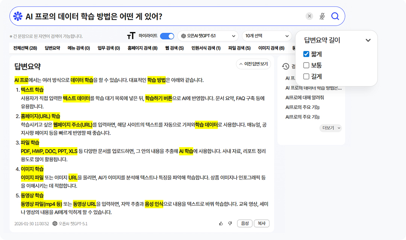406x240 pixels.
Task: Open the 오픈AI 챗GPT-5.1 model dropdown
Action: tap(208, 36)
